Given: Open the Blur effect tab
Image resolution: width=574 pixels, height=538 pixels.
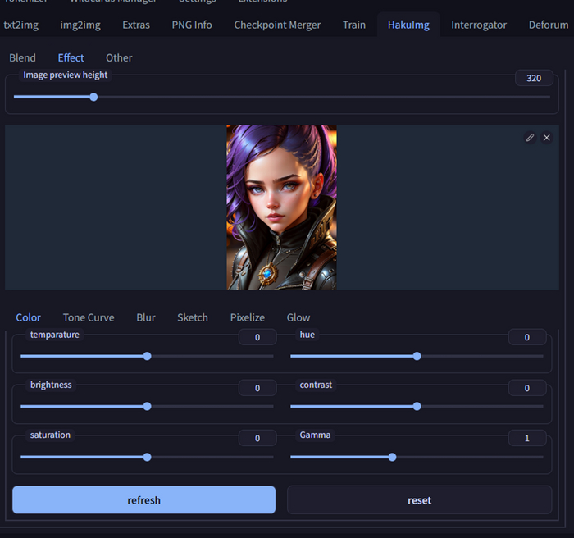Looking at the screenshot, I should (x=146, y=317).
